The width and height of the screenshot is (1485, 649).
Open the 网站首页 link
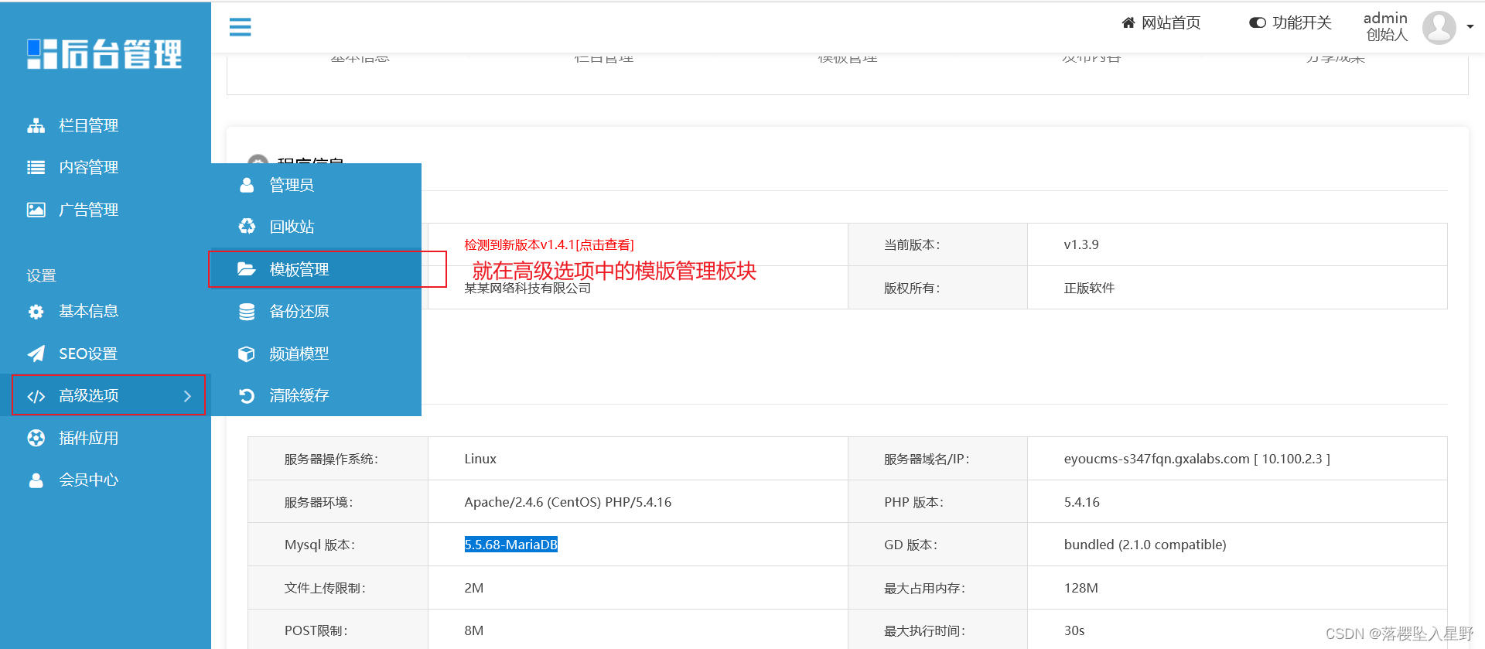(1171, 23)
